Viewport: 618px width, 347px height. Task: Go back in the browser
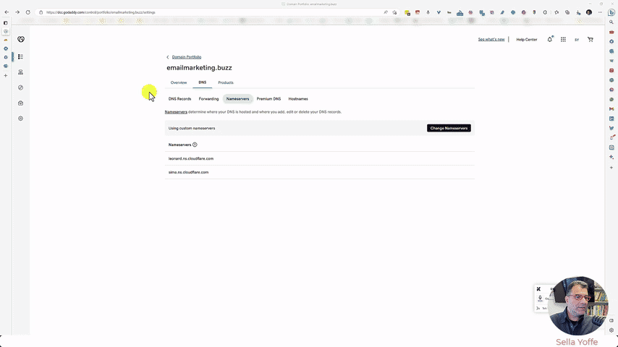(x=7, y=12)
